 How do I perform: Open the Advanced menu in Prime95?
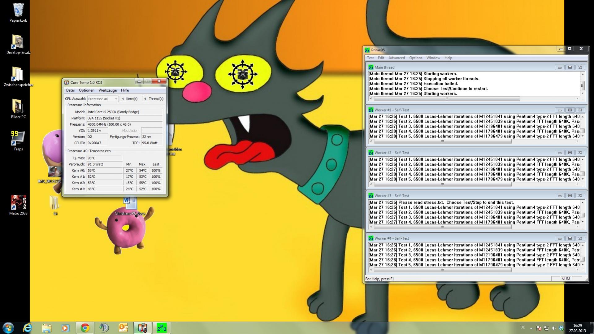point(397,58)
